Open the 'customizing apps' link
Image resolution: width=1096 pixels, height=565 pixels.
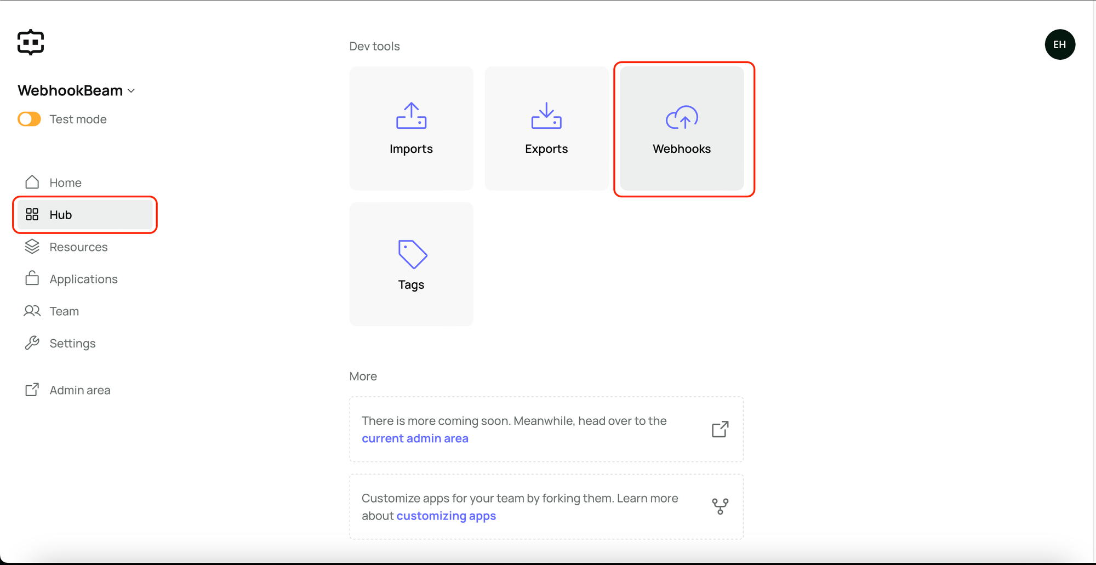(446, 516)
